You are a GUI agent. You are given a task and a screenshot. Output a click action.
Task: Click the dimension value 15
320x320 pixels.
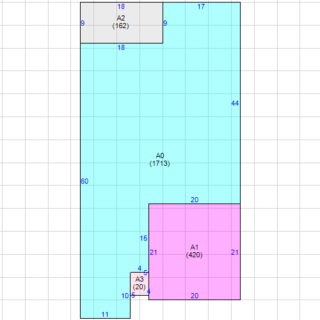point(143,238)
